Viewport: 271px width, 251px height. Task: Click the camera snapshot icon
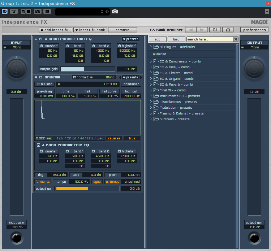115,12
